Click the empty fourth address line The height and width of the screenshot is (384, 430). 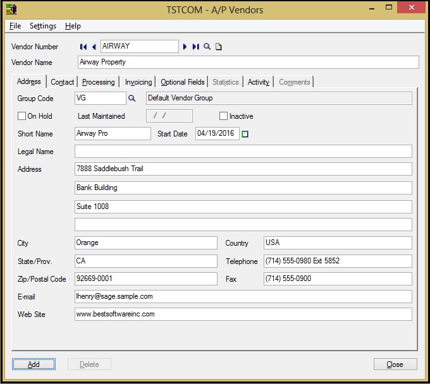pyautogui.click(x=243, y=225)
